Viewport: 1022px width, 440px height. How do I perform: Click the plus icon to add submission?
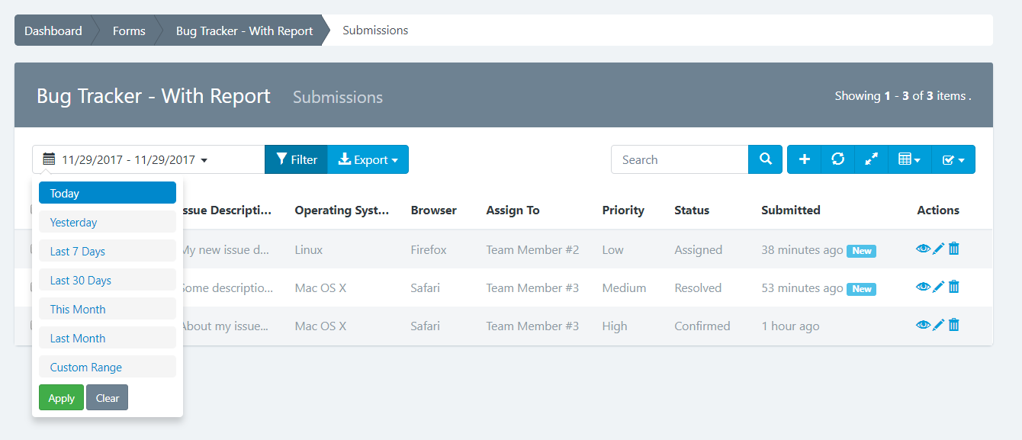(x=804, y=159)
